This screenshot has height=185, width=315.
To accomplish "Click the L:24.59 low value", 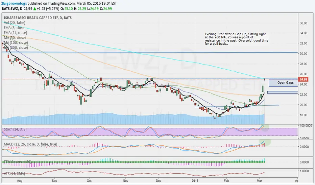I will pos(93,9).
